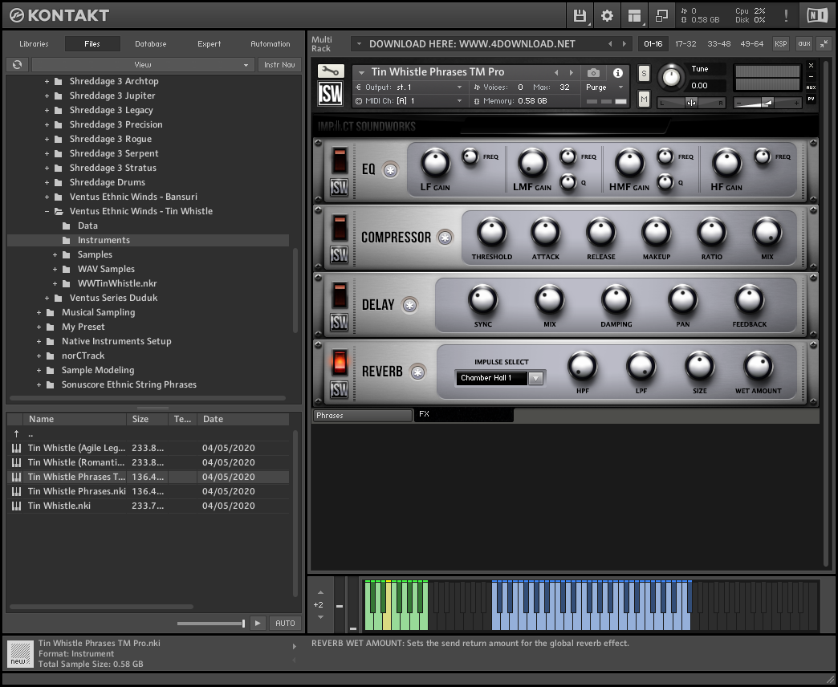The height and width of the screenshot is (687, 838).
Task: Switch to the Database tab
Action: 150,44
